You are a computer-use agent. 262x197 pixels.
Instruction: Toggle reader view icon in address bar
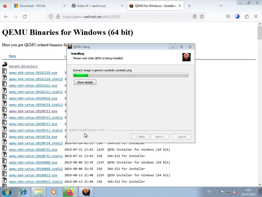[x=194, y=16]
